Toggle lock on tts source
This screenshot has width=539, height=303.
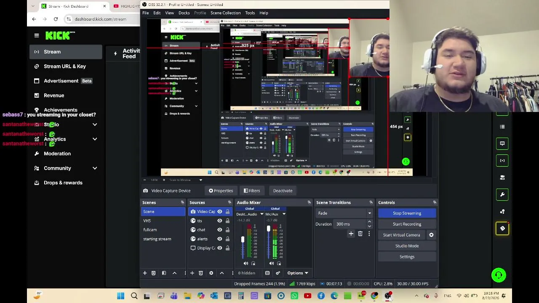point(227,221)
